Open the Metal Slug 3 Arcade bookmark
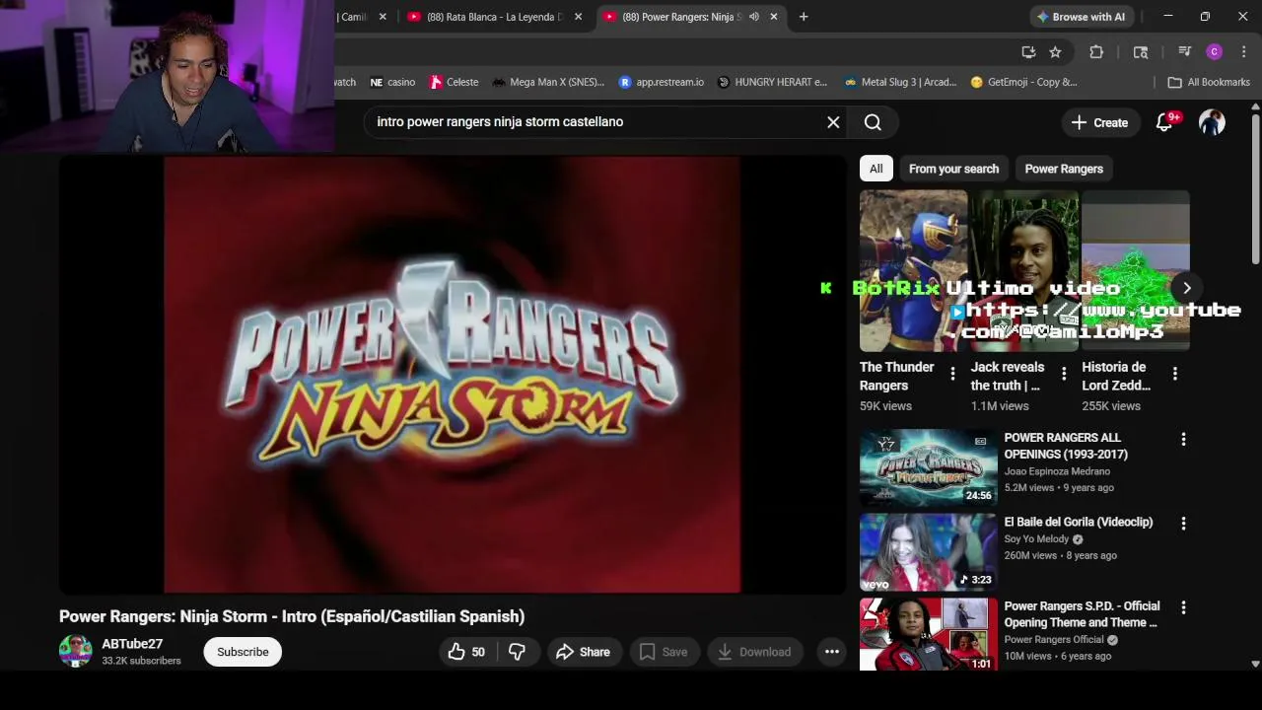Screen dimensions: 1262x710 899,82
